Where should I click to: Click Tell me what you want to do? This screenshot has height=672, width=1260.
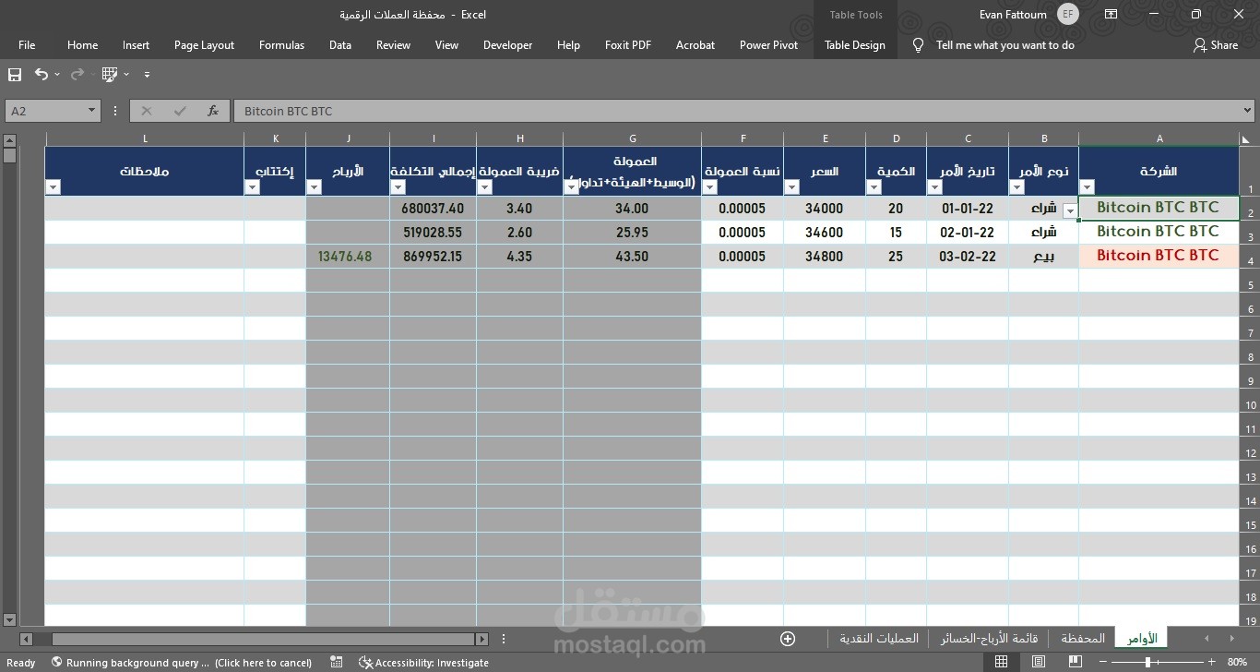click(1004, 44)
